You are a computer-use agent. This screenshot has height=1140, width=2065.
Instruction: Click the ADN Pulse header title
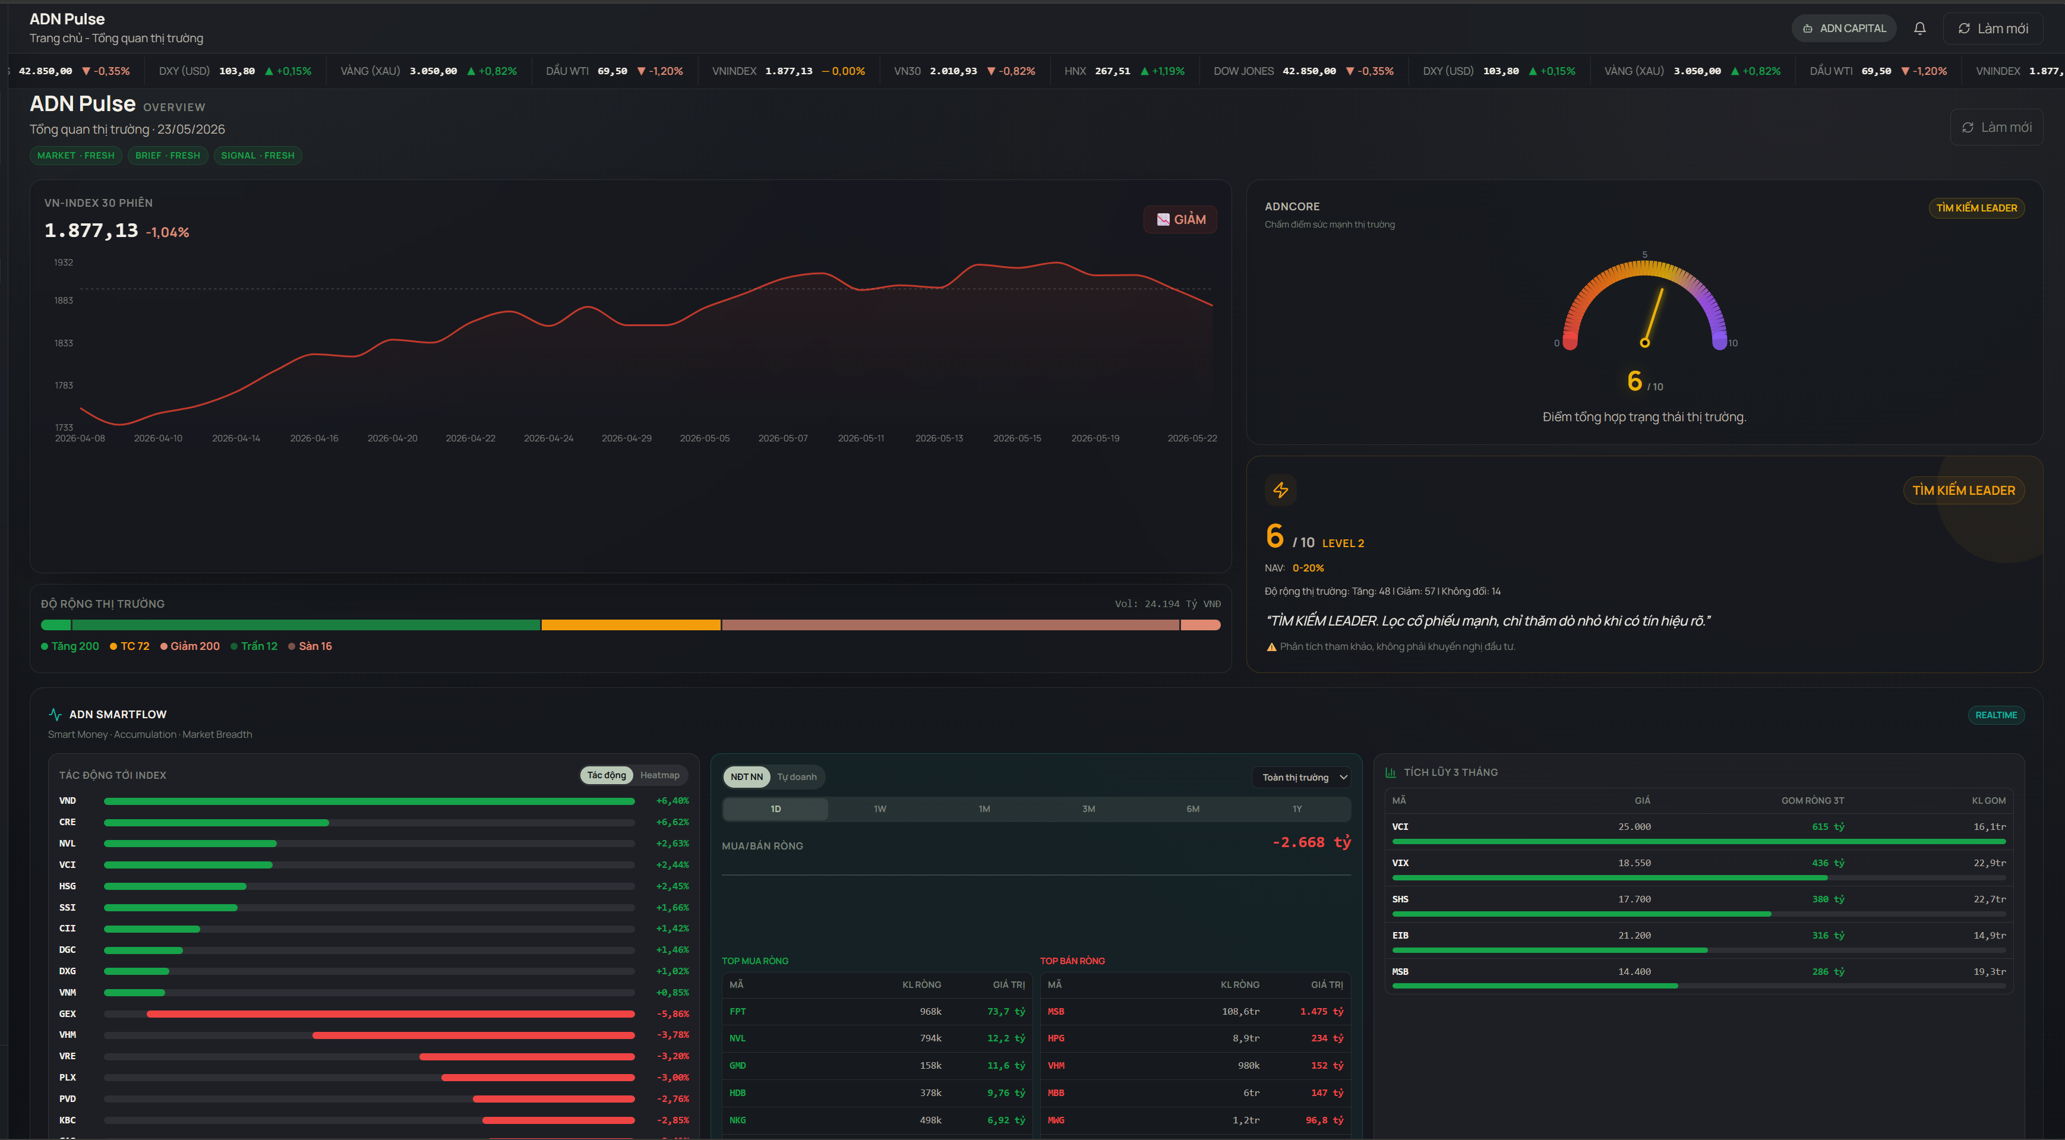tap(67, 18)
